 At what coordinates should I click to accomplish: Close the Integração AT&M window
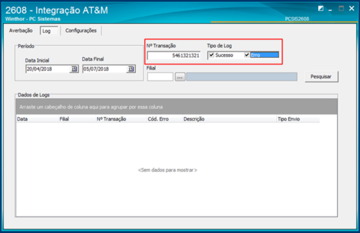351,9
